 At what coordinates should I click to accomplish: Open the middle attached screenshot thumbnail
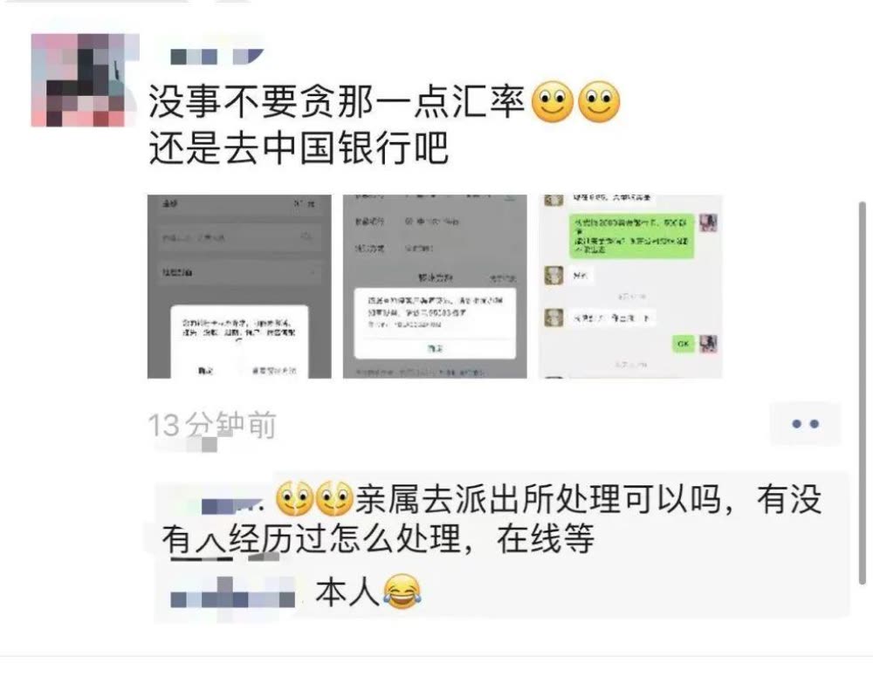435,286
